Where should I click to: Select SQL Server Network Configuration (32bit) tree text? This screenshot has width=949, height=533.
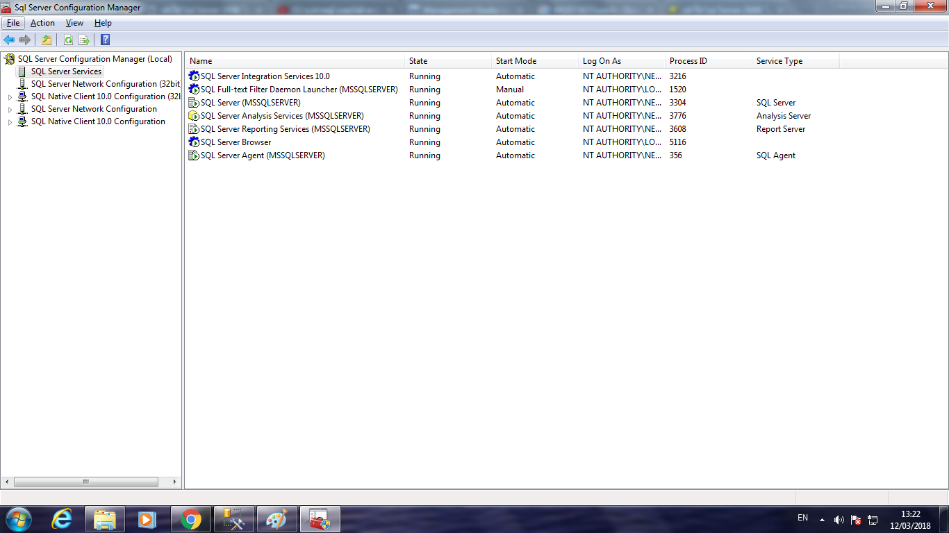[106, 84]
